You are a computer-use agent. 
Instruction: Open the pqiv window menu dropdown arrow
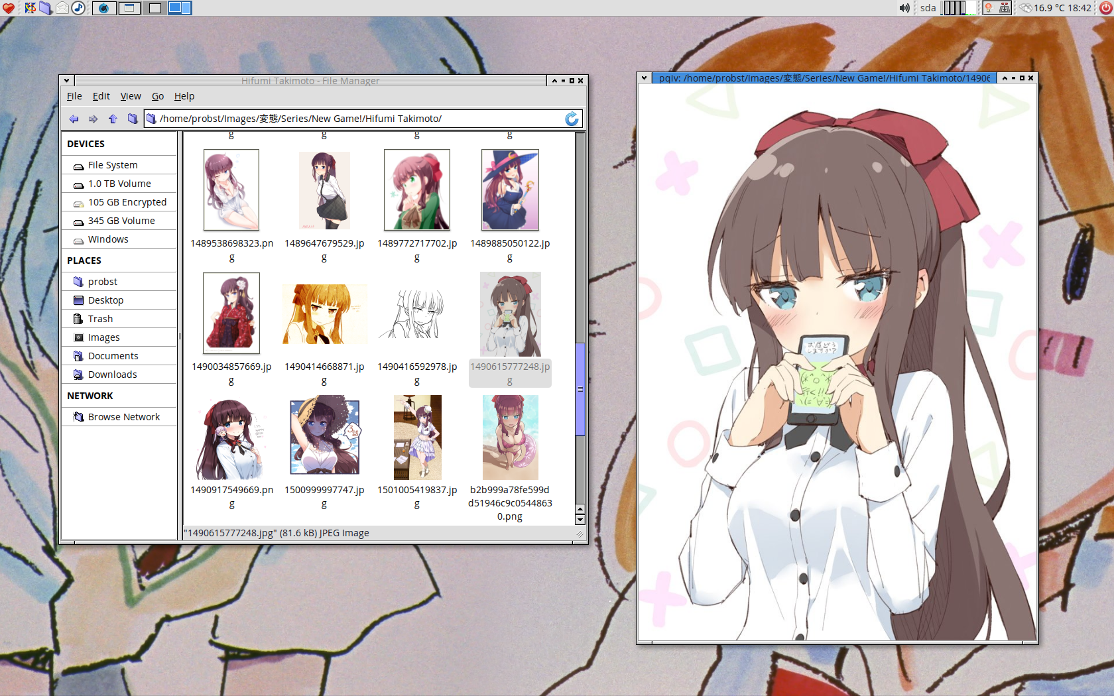[644, 78]
